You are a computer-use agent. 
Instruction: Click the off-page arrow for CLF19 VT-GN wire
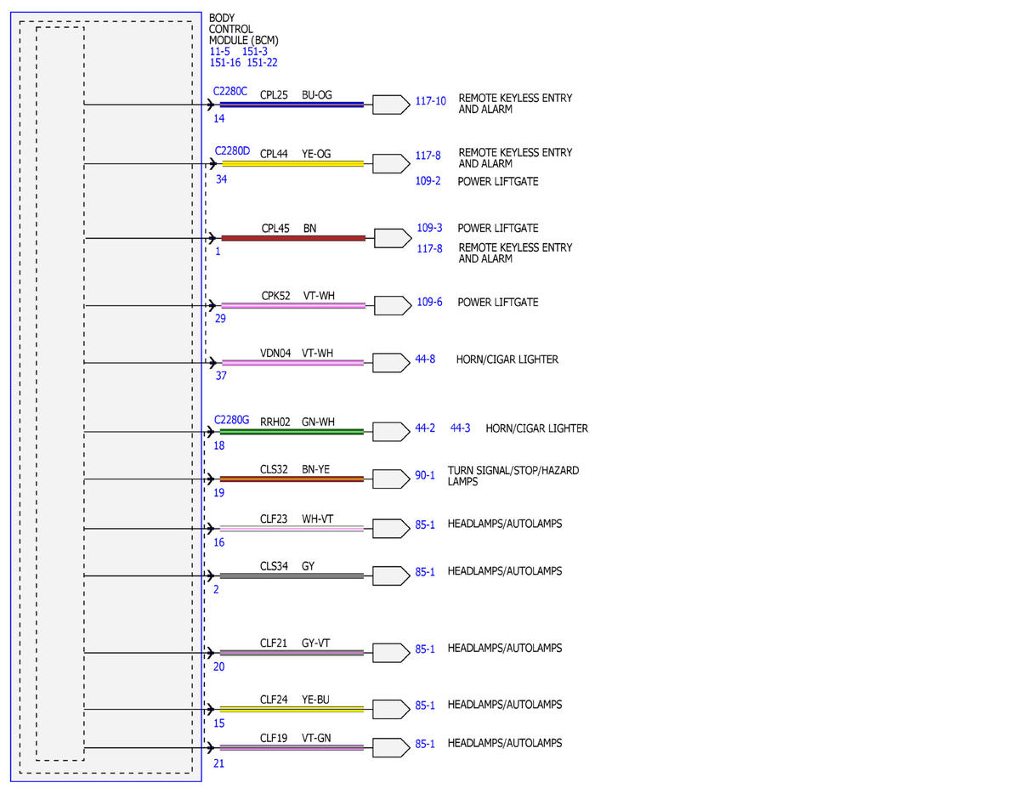[391, 747]
